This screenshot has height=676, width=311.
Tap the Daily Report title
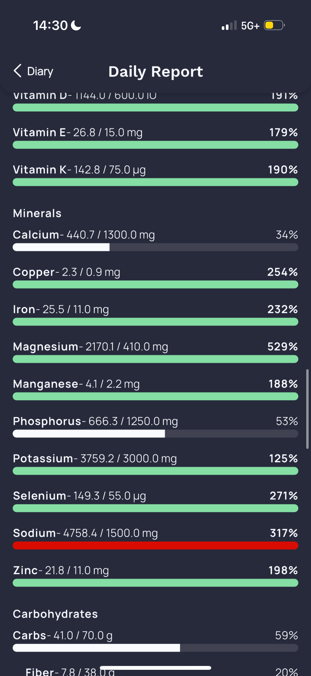point(156,72)
